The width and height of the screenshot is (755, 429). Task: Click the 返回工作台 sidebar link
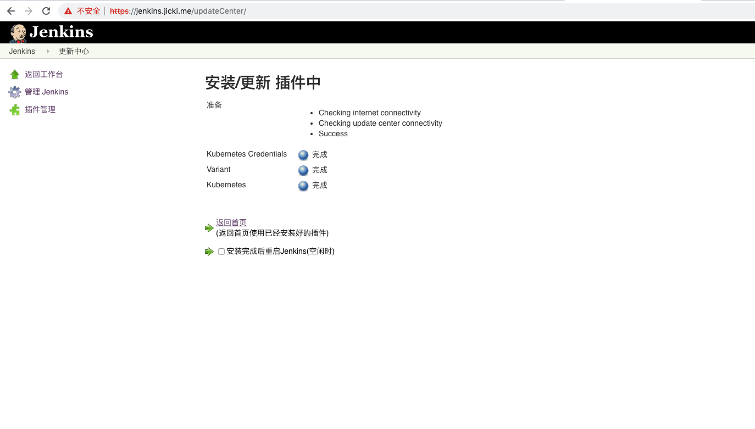tap(43, 74)
